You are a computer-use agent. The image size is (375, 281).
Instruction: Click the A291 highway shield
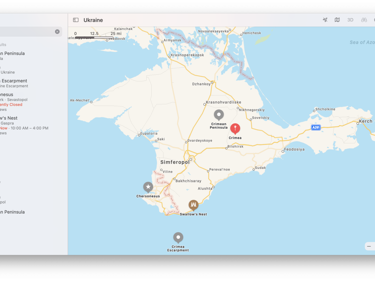click(x=316, y=128)
